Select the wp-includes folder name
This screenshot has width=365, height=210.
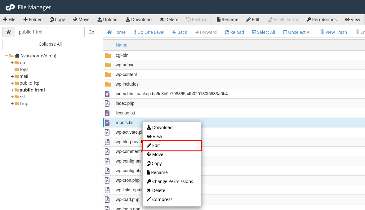coord(127,84)
